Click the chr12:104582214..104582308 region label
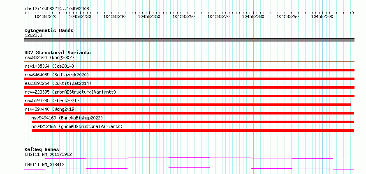The height and width of the screenshot is (174, 366). pos(57,9)
